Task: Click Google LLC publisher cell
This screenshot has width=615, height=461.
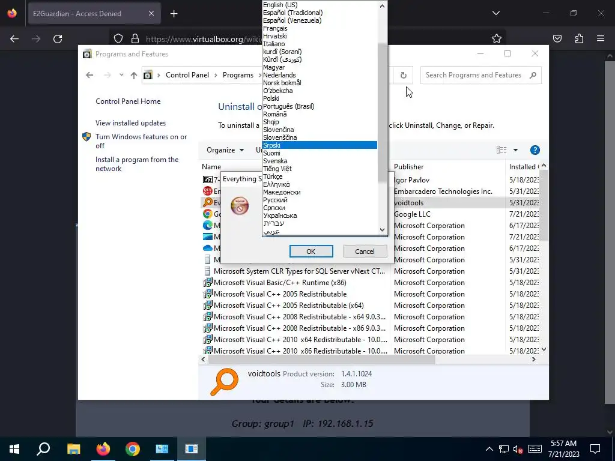Action: point(412,214)
